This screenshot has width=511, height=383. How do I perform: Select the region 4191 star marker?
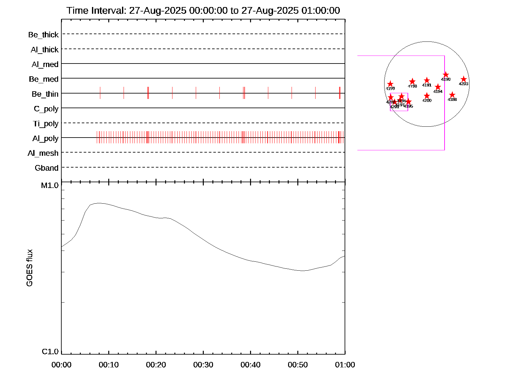427,80
